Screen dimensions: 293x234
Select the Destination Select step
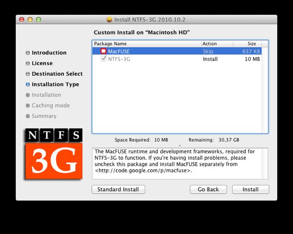pos(57,74)
